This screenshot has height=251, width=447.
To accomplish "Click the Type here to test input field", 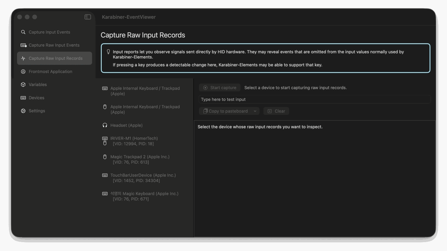I will (315, 99).
